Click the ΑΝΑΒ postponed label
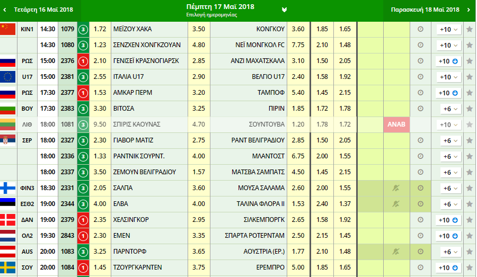Screen dimensions: 477x277 396,124
